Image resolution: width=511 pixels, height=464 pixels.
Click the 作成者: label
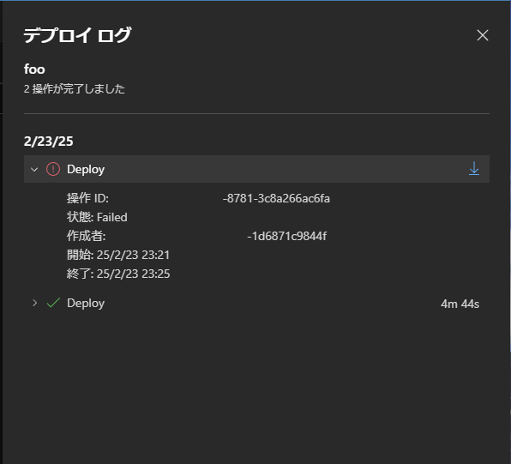tap(87, 236)
